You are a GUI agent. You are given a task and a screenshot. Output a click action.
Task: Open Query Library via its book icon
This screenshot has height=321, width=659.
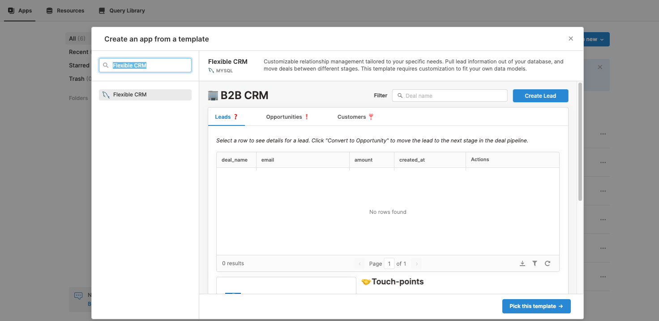click(101, 10)
